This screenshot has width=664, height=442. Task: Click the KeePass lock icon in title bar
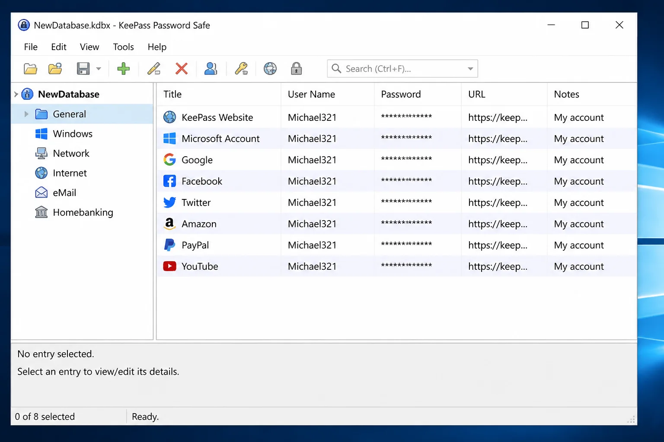(24, 25)
